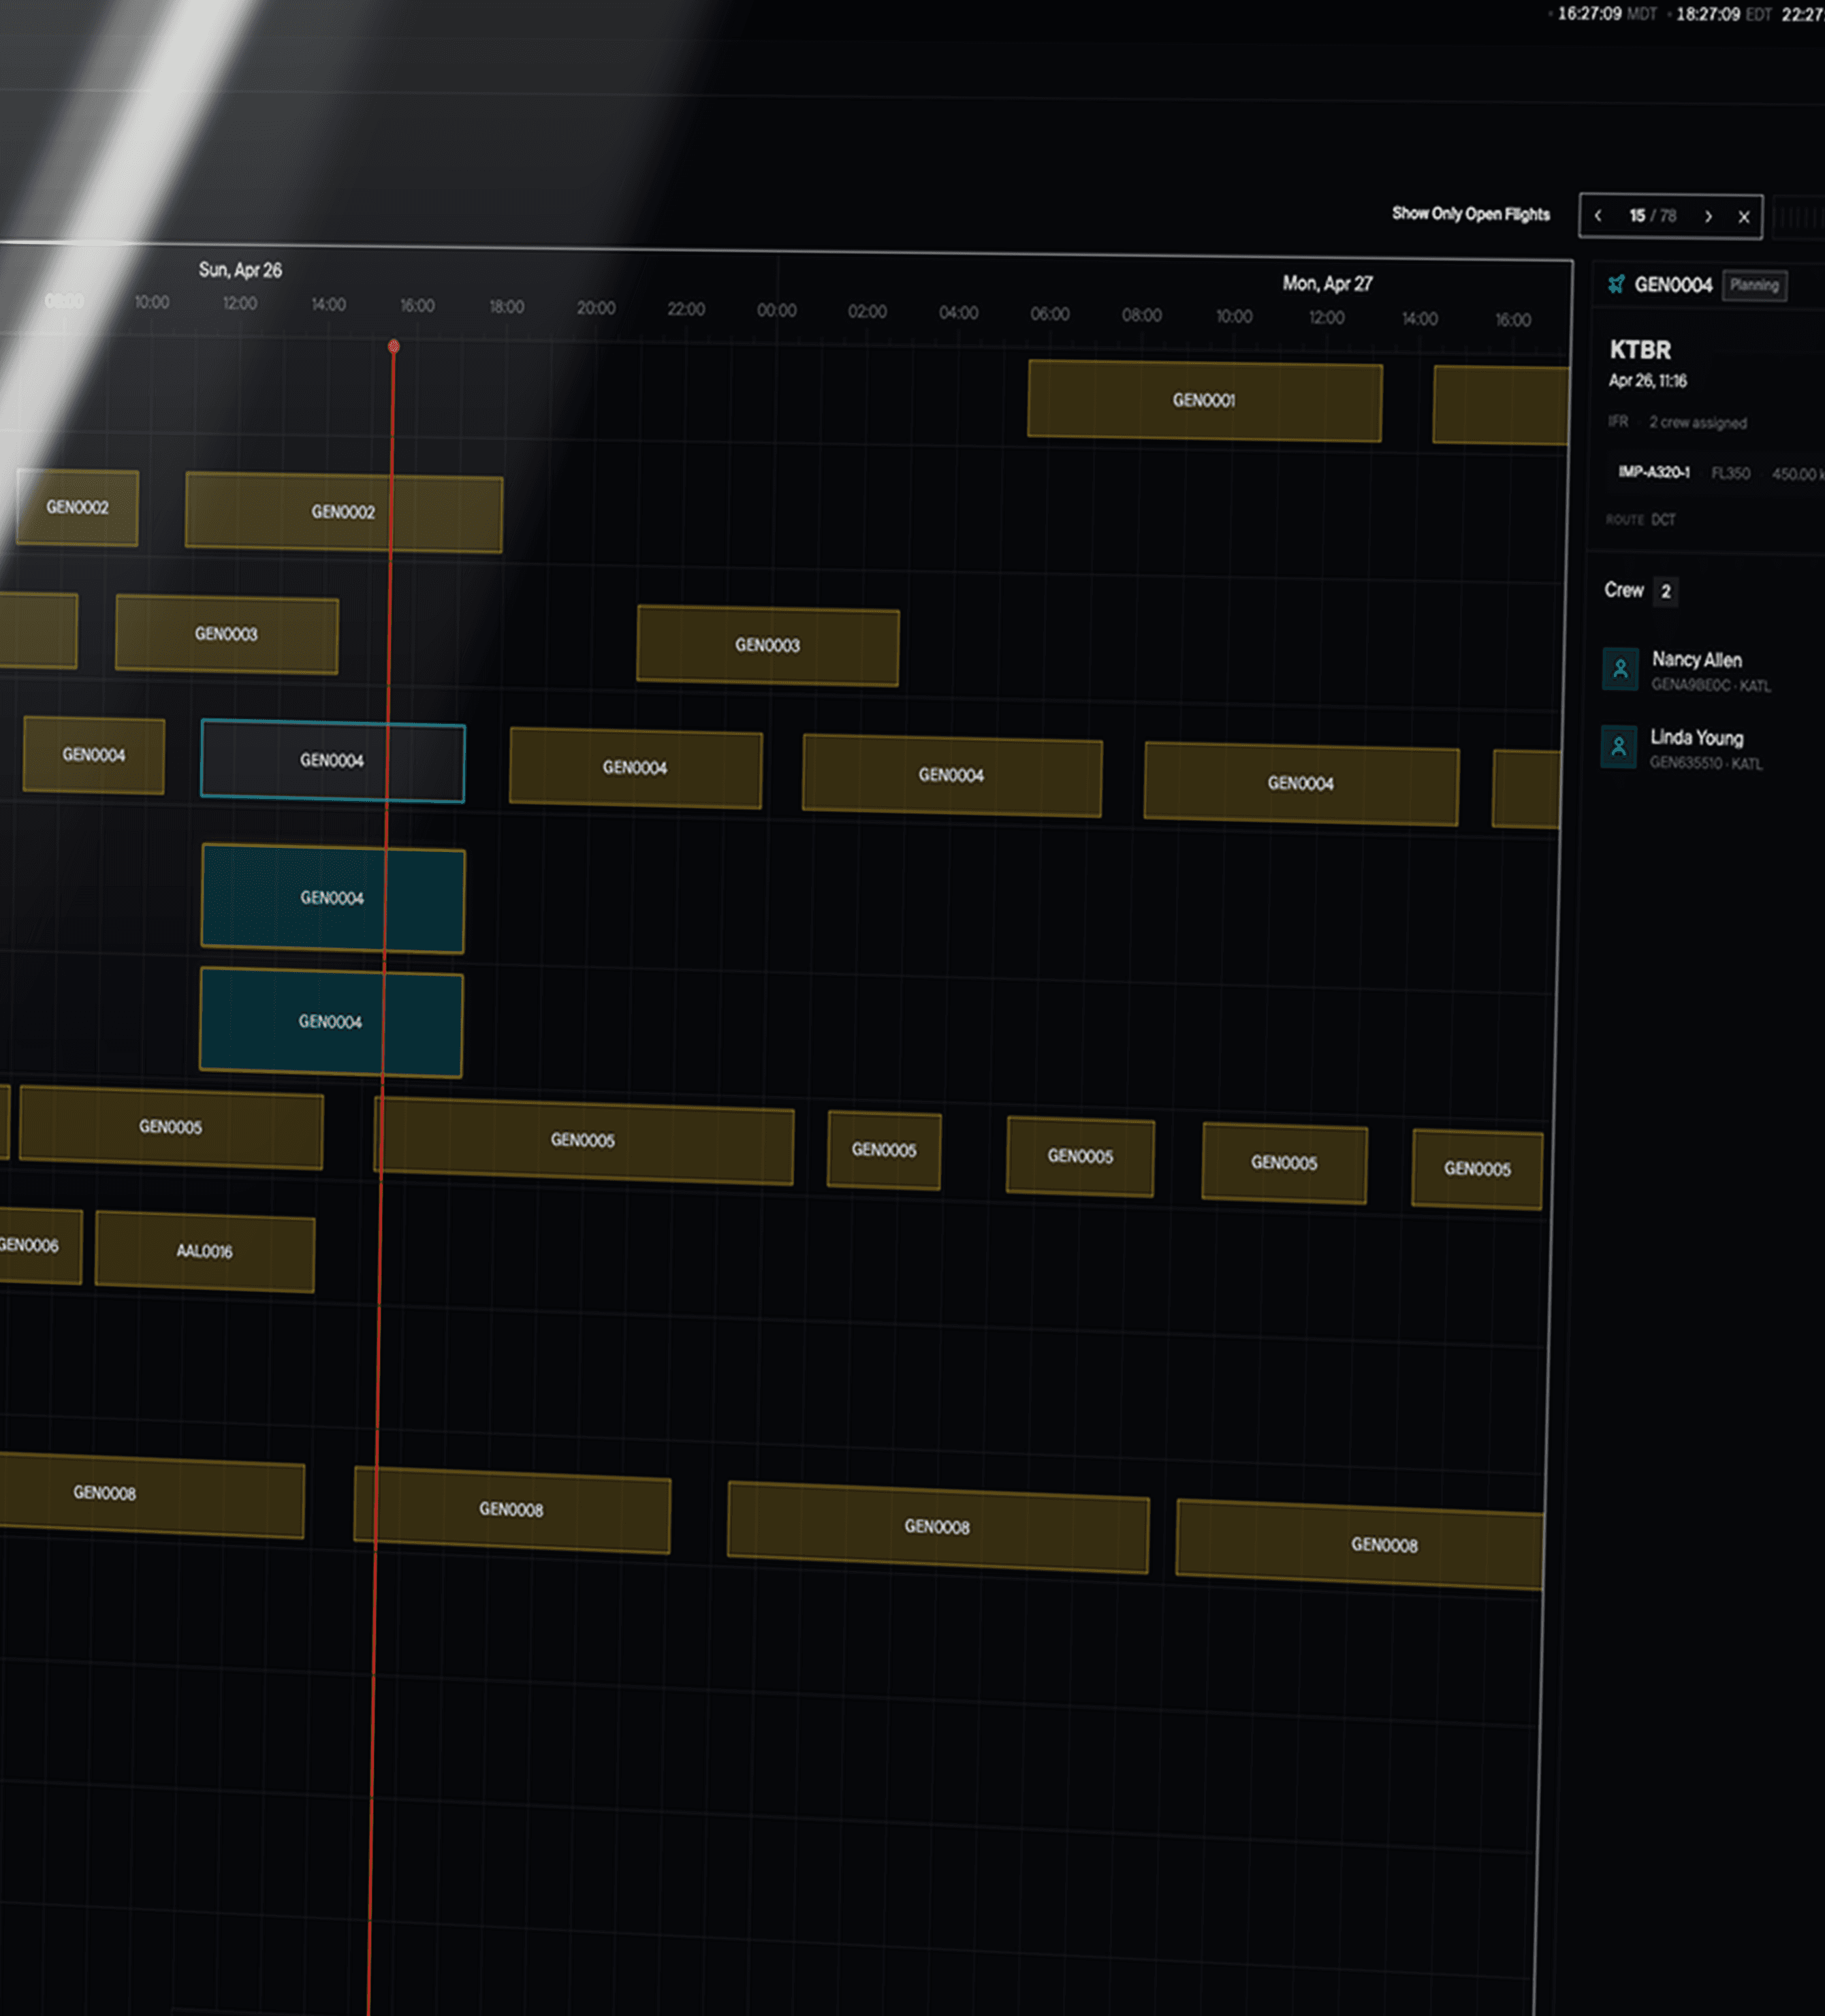
Task: Click the Crew count badge
Action: (1665, 591)
